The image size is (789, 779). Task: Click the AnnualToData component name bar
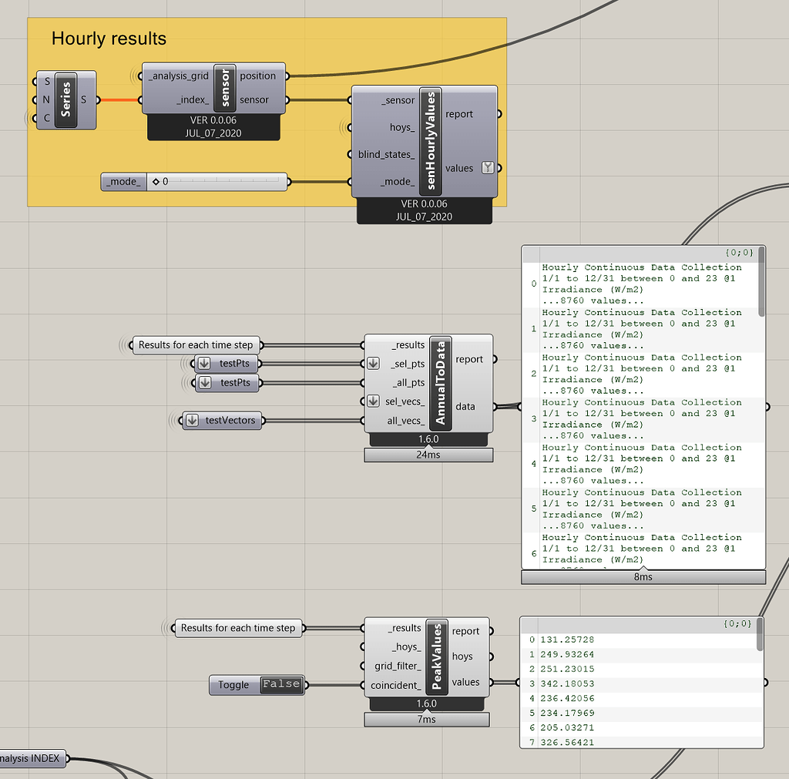pos(440,383)
